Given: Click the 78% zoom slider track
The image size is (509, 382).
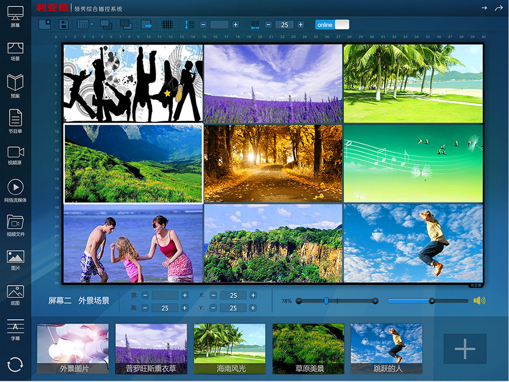Looking at the screenshot, I should click(x=348, y=301).
